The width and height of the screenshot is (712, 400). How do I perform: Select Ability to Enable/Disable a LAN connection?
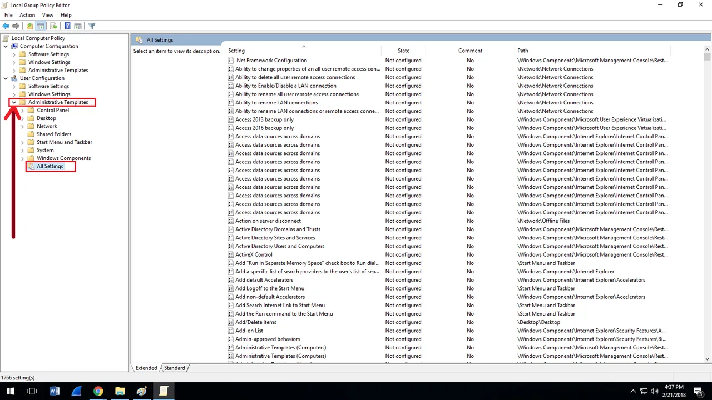tap(285, 86)
